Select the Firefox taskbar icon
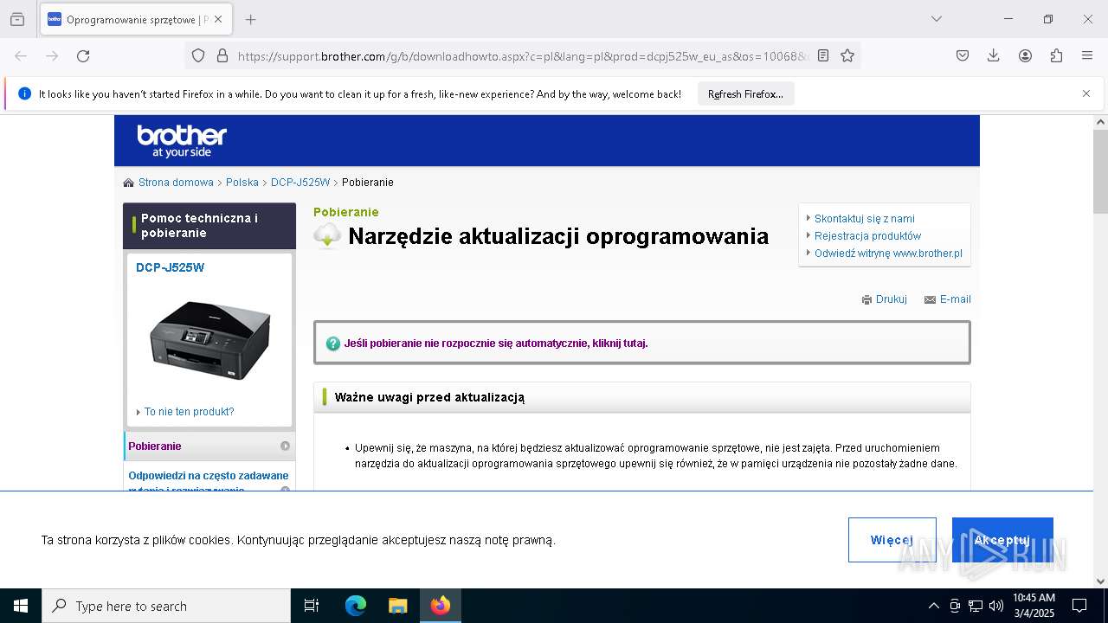The width and height of the screenshot is (1108, 623). [441, 606]
